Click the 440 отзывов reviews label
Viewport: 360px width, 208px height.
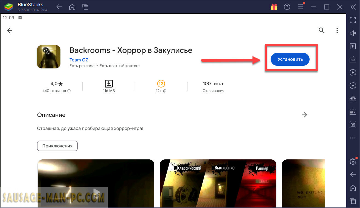coord(54,91)
